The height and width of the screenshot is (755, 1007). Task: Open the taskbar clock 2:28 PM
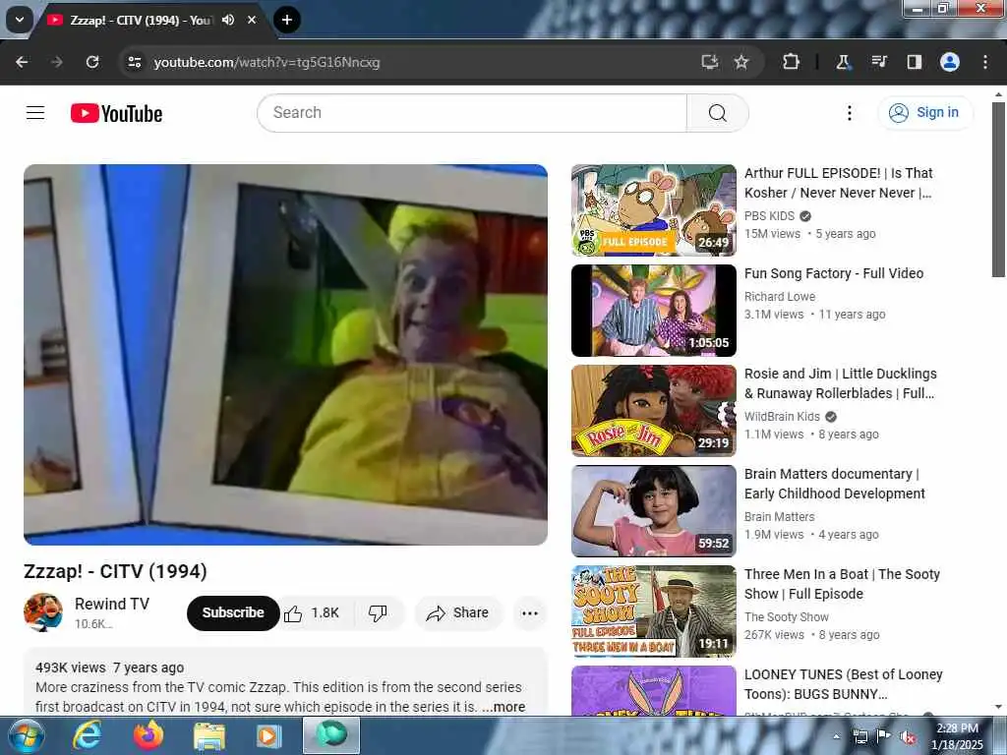point(957,736)
